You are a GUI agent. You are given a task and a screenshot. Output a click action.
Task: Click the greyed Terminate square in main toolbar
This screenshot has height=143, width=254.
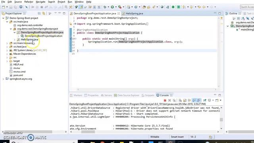coord(42,7)
